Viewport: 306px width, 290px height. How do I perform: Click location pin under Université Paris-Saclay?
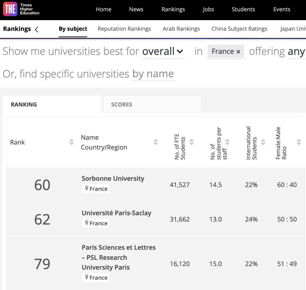[87, 223]
